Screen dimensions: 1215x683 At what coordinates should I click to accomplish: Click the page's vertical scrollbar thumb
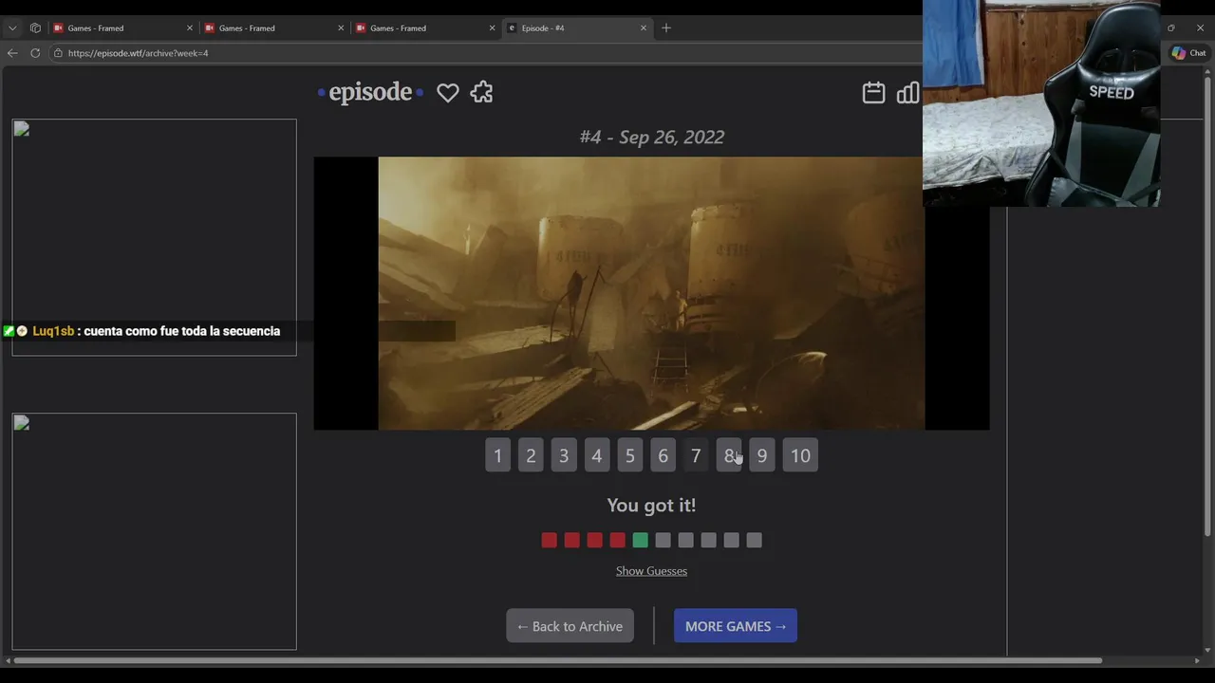1207,308
